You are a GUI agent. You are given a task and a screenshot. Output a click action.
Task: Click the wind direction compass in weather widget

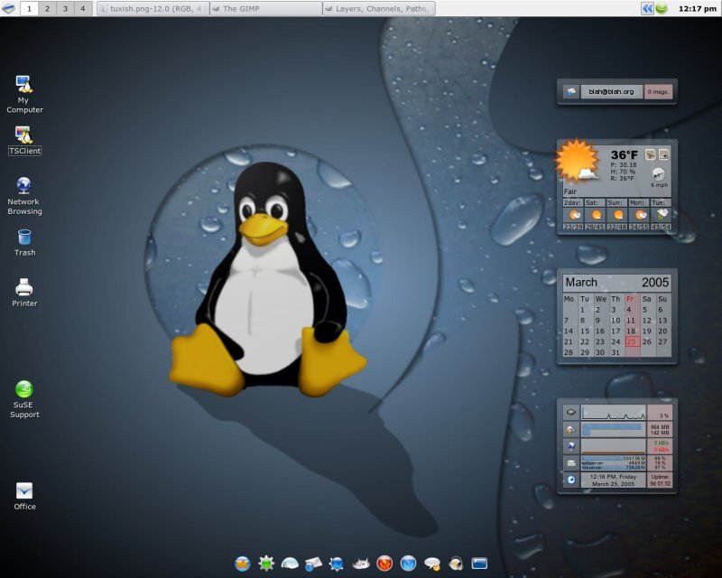point(659,174)
